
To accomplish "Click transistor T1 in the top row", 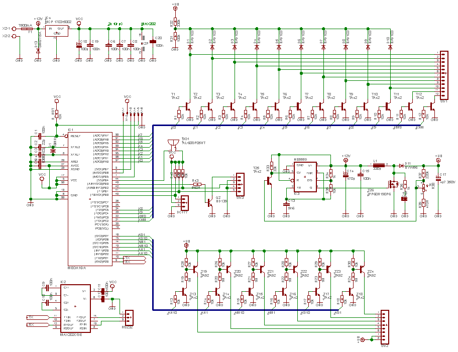I will (x=186, y=106).
